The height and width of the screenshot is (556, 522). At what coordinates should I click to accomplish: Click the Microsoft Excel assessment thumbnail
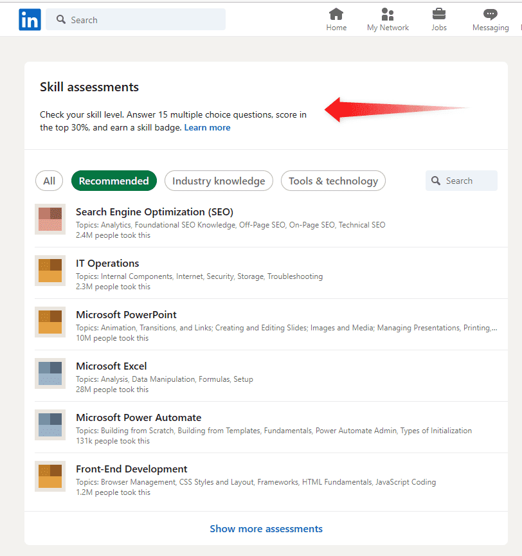tap(50, 373)
